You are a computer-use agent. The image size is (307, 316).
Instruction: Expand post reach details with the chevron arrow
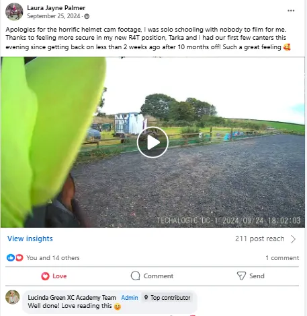(294, 239)
